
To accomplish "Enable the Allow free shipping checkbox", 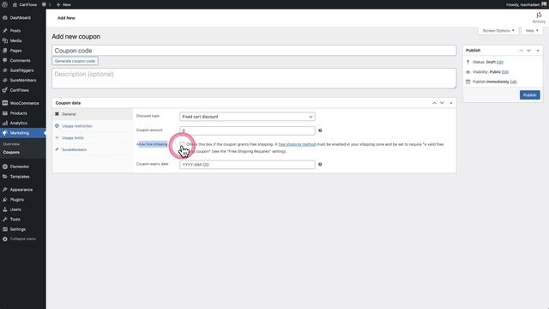I will (x=182, y=144).
